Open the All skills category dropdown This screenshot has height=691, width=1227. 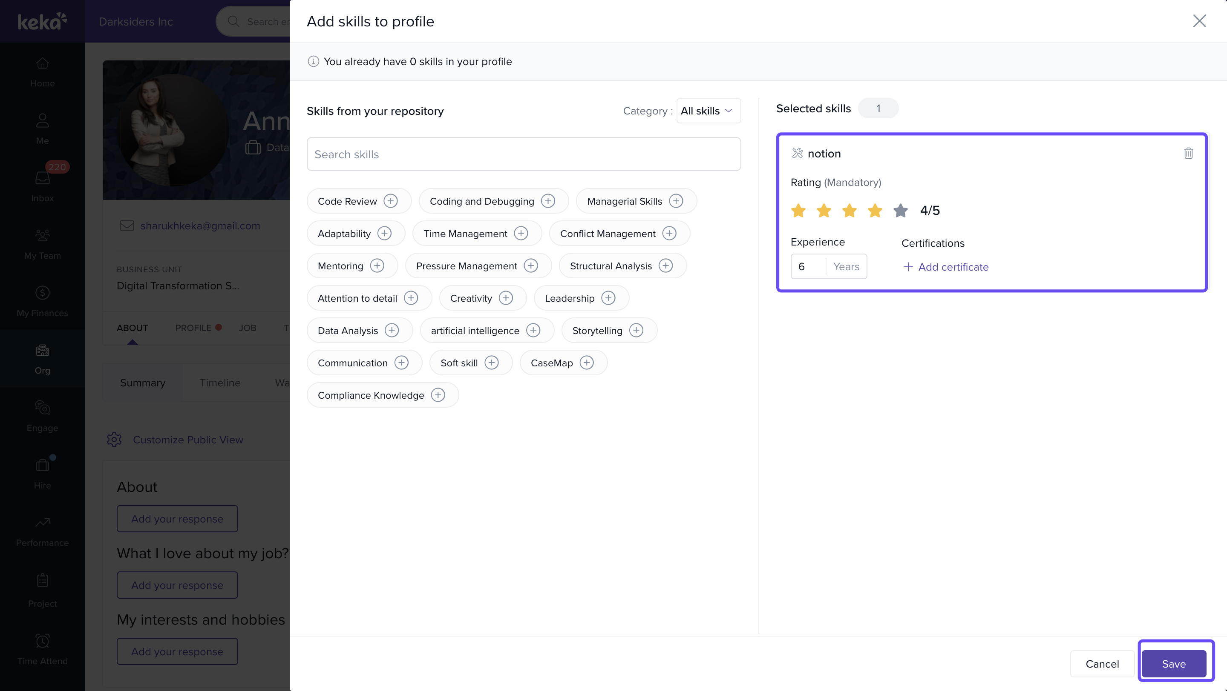point(700,111)
